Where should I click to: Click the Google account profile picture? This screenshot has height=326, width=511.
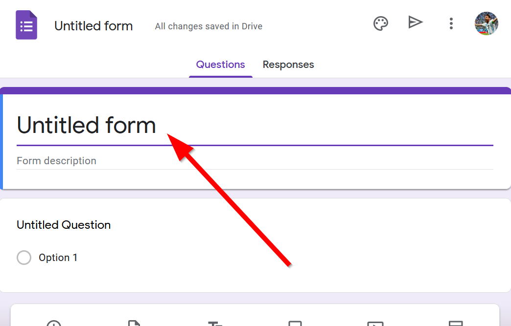[x=486, y=23]
